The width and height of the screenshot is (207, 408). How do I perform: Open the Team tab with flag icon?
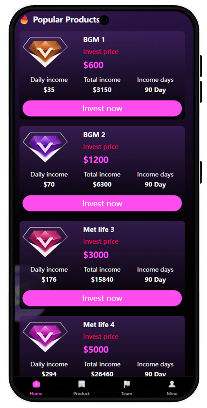[127, 388]
